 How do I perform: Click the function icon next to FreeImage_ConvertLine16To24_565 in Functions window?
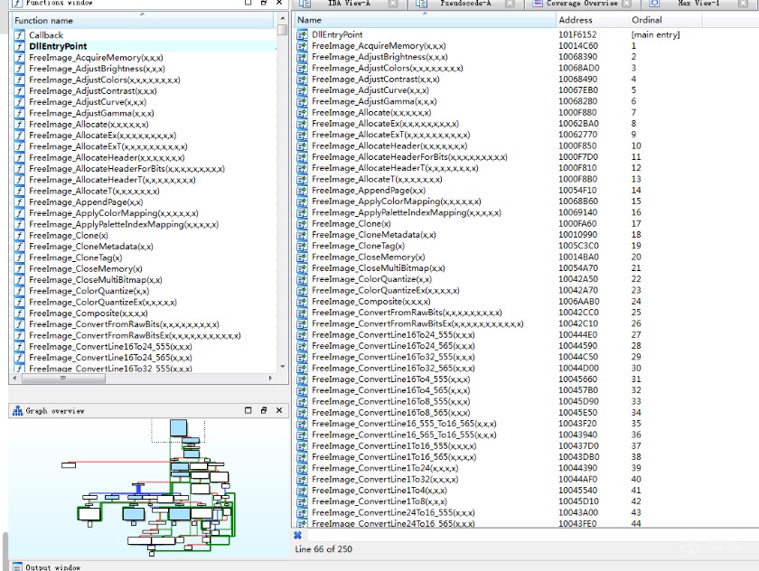pos(19,358)
